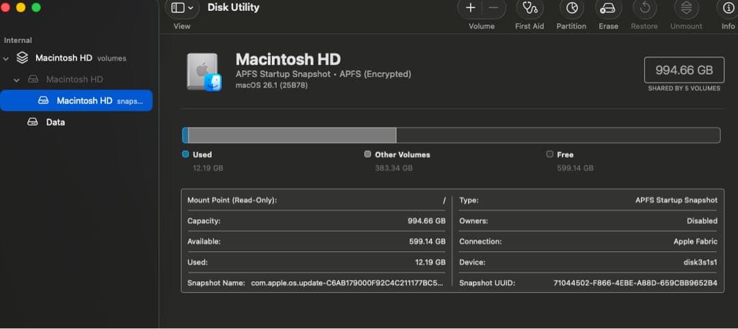Click the Connection Apple Fabric value

point(696,242)
